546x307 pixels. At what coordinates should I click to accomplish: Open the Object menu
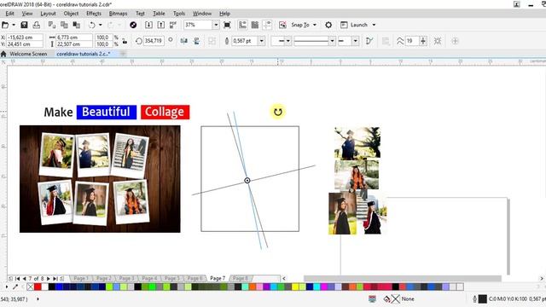[71, 14]
